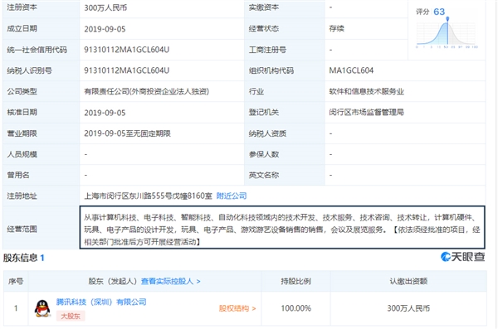Select shareholding ratio 100.00%
Image resolution: width=498 pixels, height=329 pixels.
295,308
